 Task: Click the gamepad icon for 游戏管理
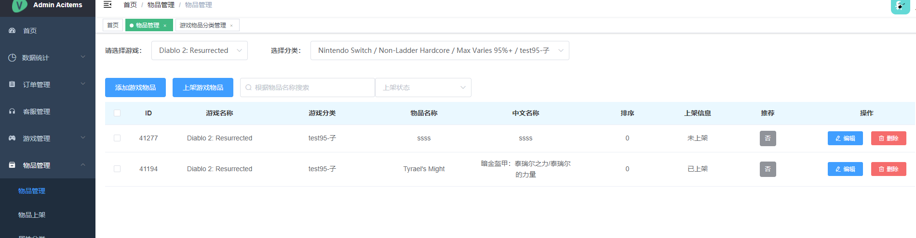click(12, 138)
